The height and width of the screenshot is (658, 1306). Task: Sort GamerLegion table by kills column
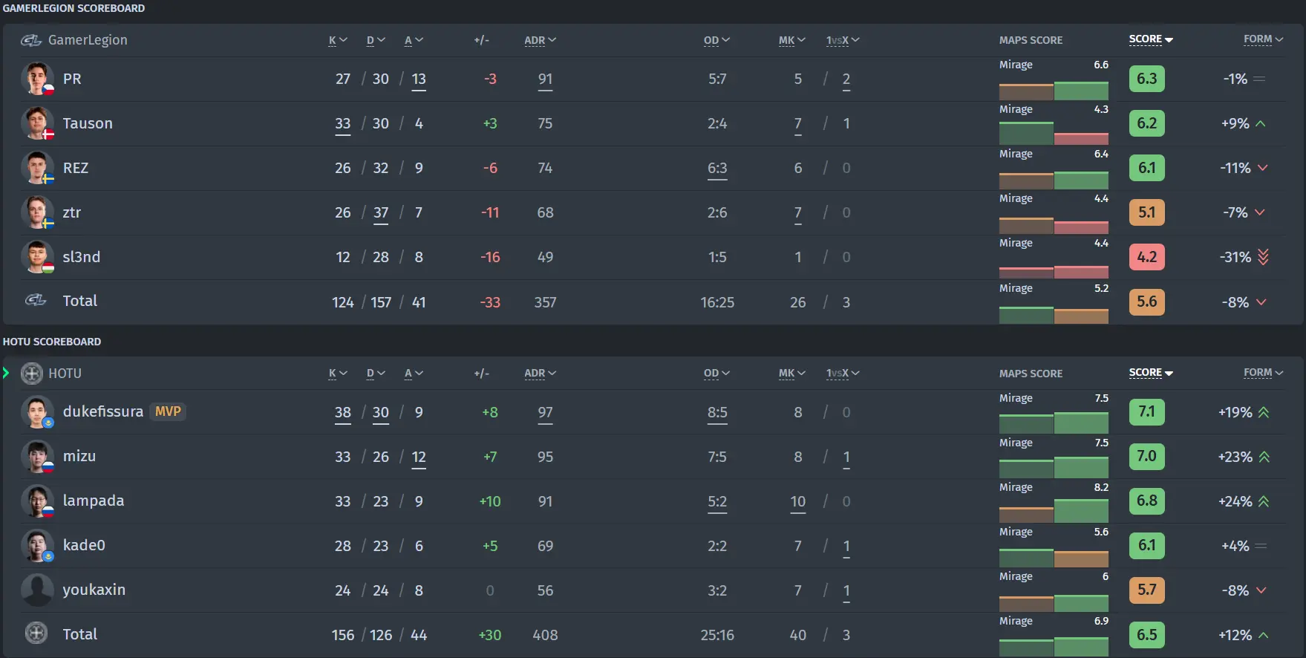338,40
